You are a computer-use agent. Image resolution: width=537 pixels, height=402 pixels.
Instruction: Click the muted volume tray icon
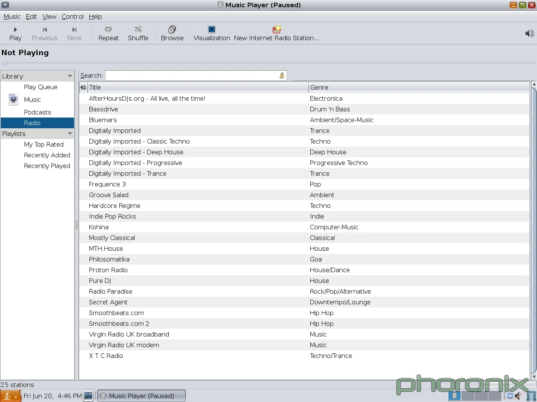[519, 395]
